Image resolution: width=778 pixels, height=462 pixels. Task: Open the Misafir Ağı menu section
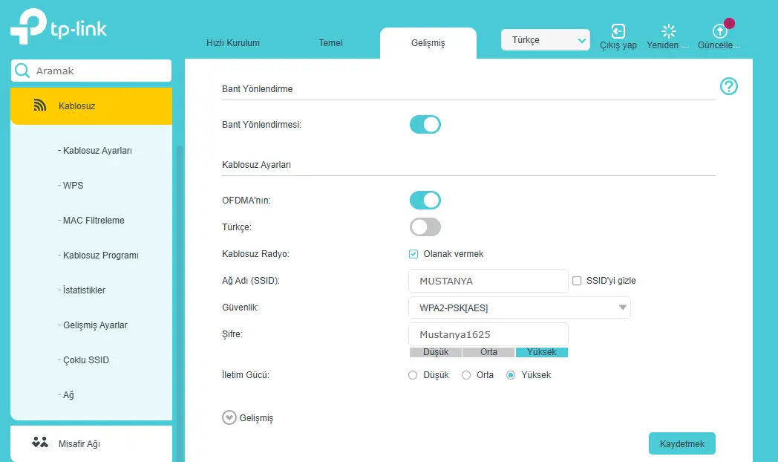[91, 443]
